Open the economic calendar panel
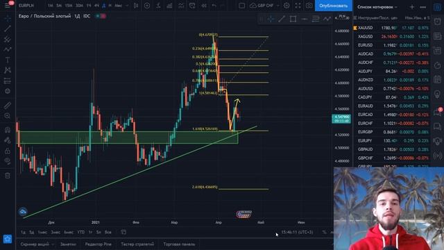 coord(437,80)
